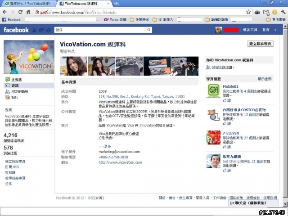Click the user profile avatar in header
Viewport: 288px width, 216px height.
coord(218,30)
